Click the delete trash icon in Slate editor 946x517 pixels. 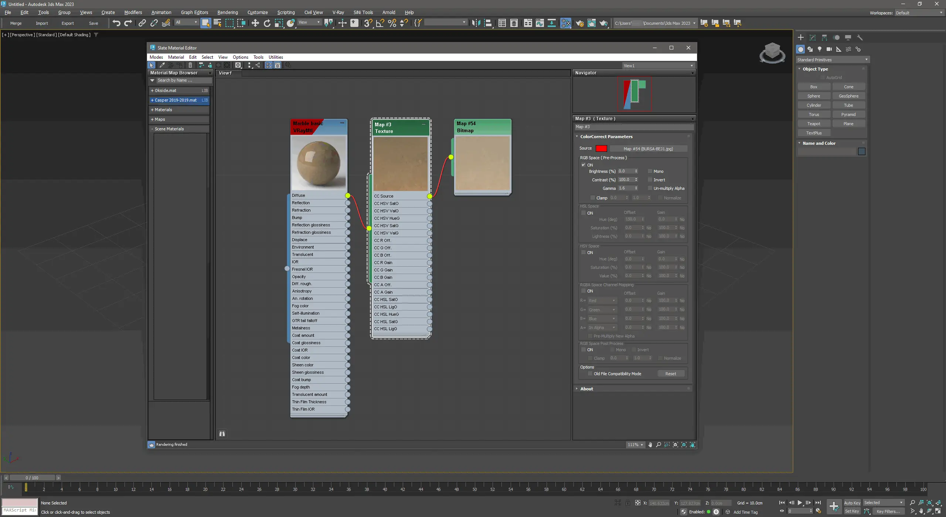[190, 65]
